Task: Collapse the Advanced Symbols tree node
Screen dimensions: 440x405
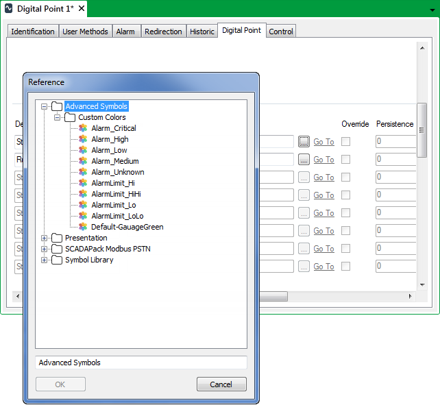Action: point(45,106)
